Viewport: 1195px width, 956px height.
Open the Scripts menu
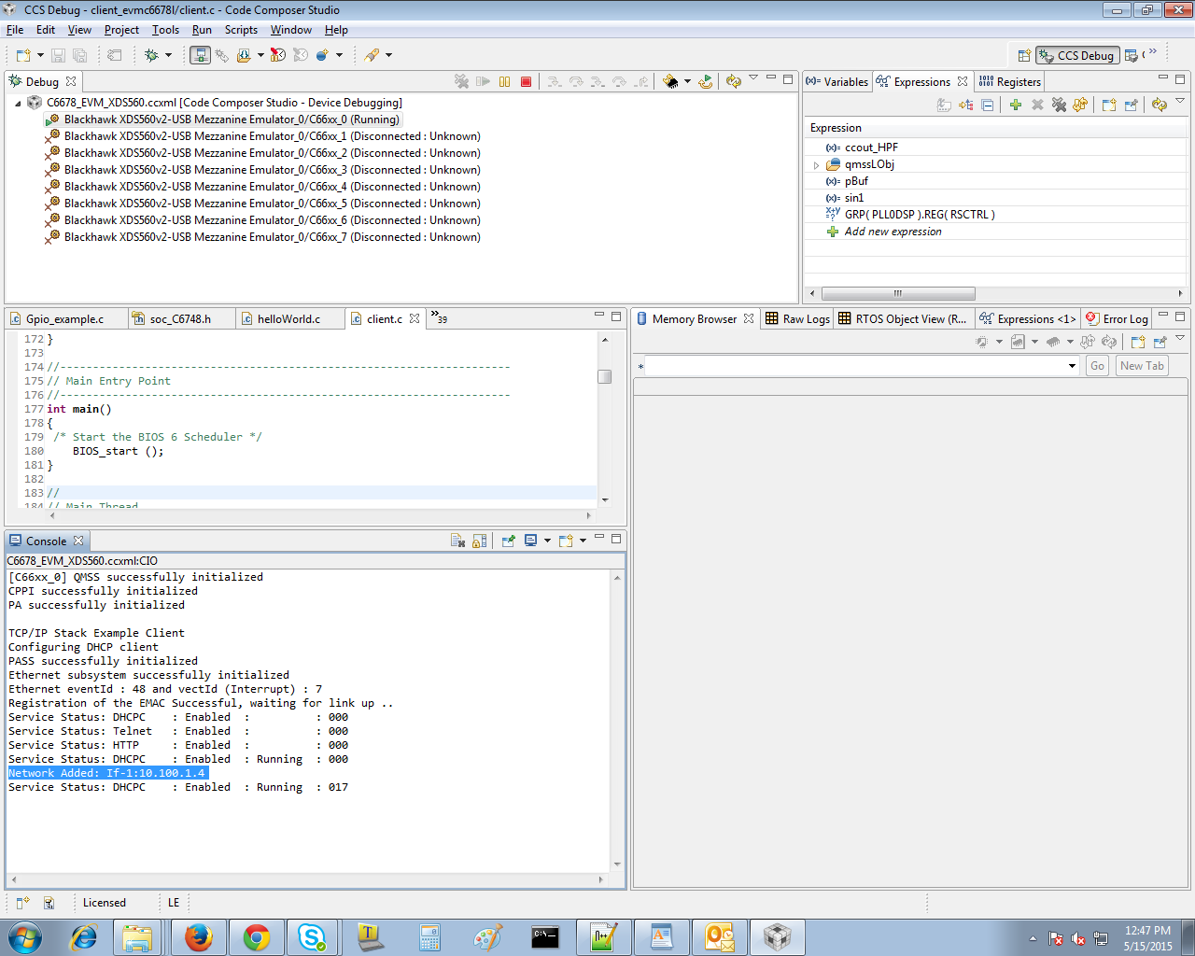pyautogui.click(x=241, y=30)
